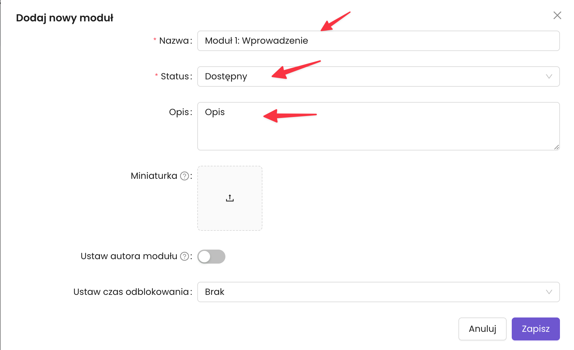Click the Ustaw autora modułu label text
Image resolution: width=574 pixels, height=350 pixels.
pyautogui.click(x=129, y=256)
